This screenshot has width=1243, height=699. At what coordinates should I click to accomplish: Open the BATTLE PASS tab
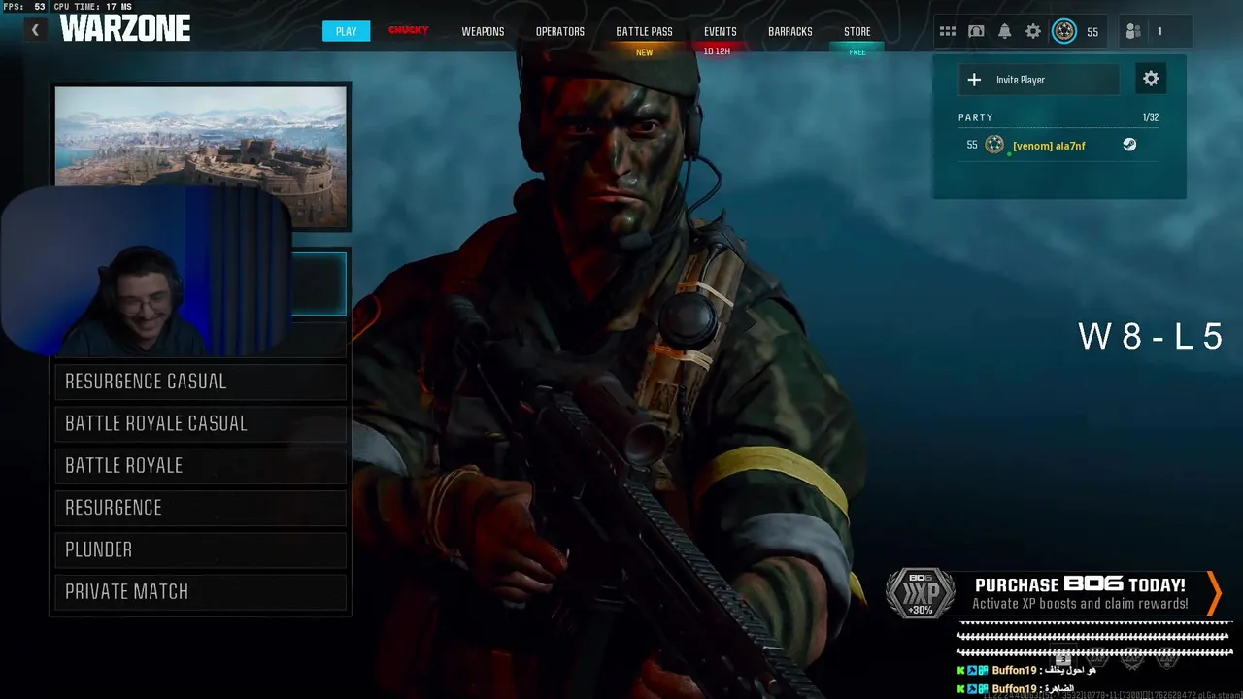pos(644,31)
